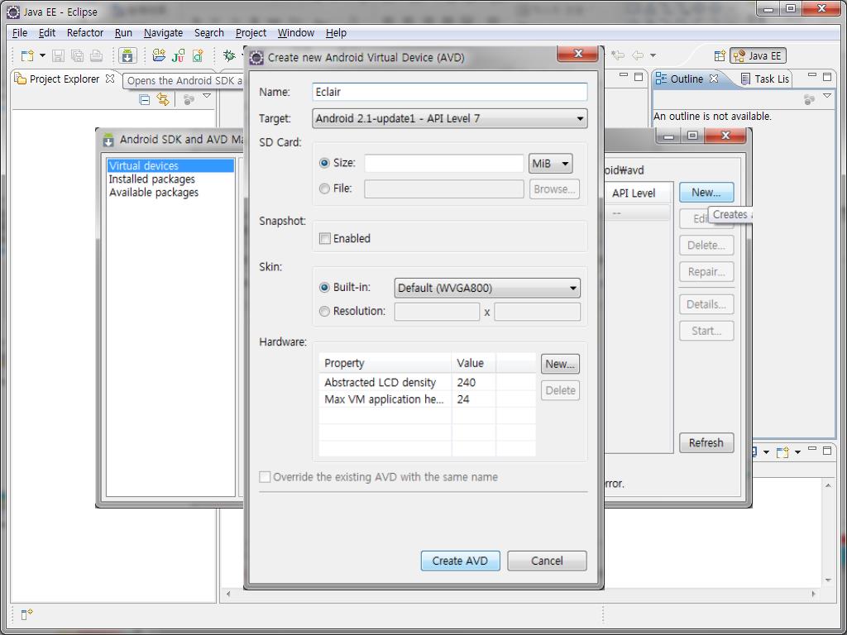Minimize the bottom console panel

coord(812,449)
